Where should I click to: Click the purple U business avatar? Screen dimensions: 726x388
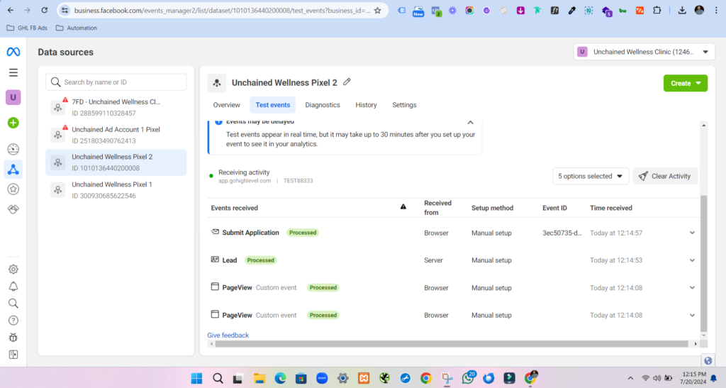[x=13, y=97]
